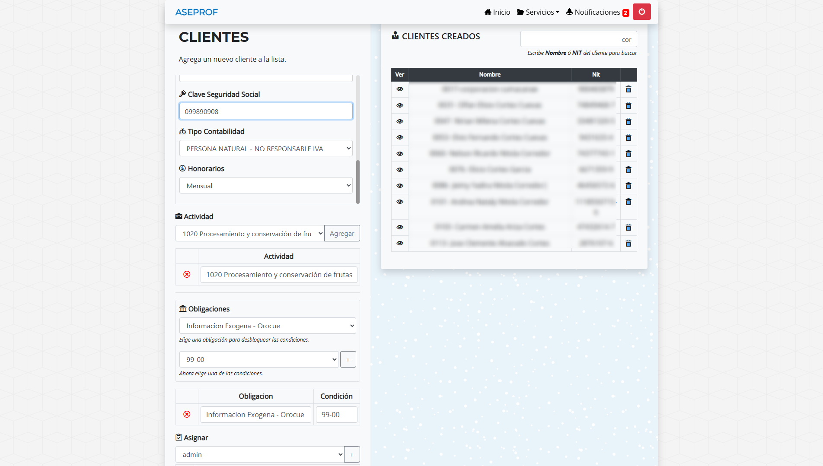Open the Obligaciones Informacion Exogena dropdown
823x466 pixels.
[x=268, y=326]
